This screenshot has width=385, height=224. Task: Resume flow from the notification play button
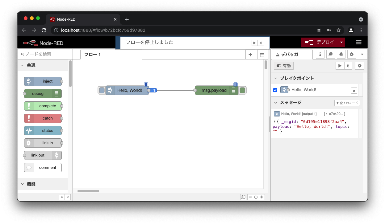pyautogui.click(x=254, y=43)
